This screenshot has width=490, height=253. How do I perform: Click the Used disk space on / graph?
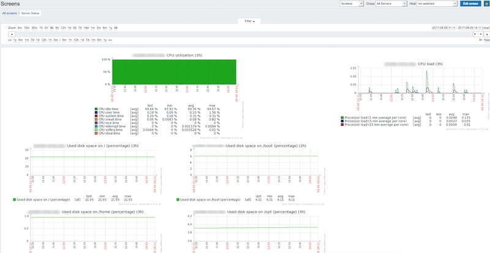(92, 163)
